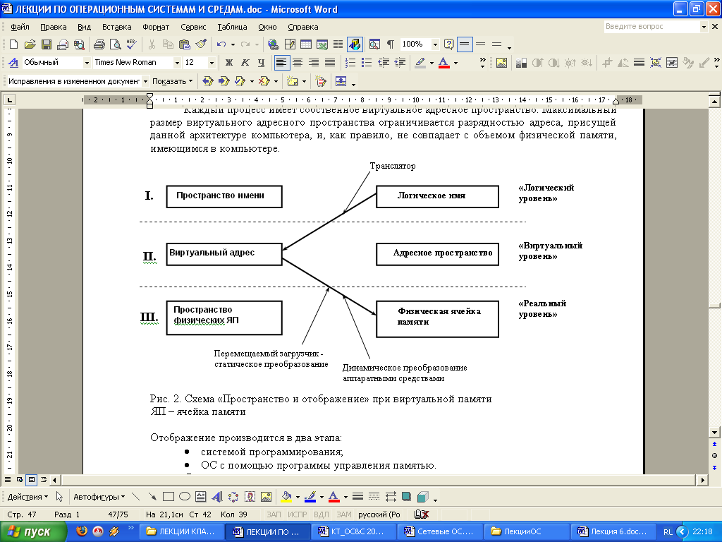Select the Crop tool

607,63
